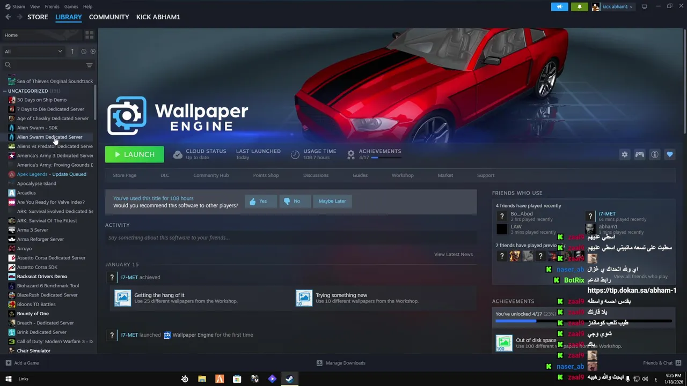Viewport: 687px width, 386px height.
Task: Select Bounty of One in library
Action: point(33,314)
